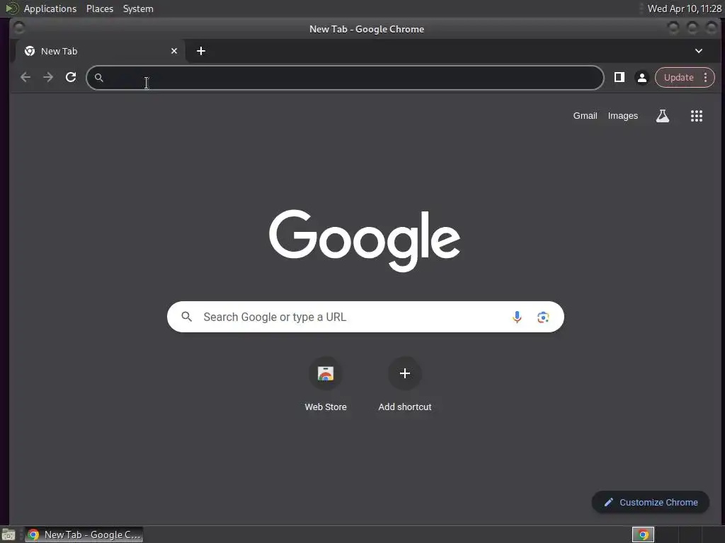The width and height of the screenshot is (725, 543).
Task: Search by image with Lens icon
Action: tap(543, 317)
